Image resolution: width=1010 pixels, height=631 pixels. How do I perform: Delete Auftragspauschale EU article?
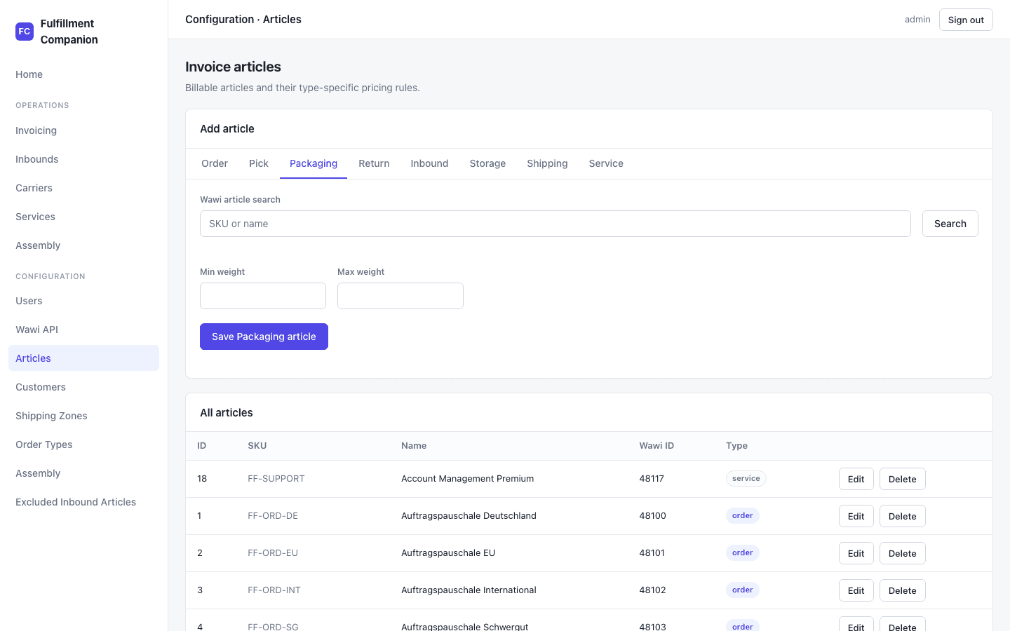(x=903, y=553)
